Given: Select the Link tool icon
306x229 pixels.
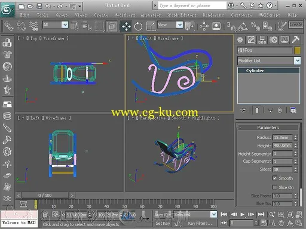Looking at the screenshot, I should click(x=8, y=26).
